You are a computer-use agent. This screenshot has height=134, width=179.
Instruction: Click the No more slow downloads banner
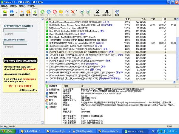[x=20, y=61]
